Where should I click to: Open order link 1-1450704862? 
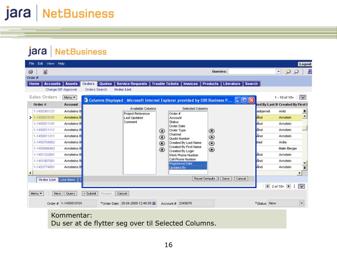[44, 142]
